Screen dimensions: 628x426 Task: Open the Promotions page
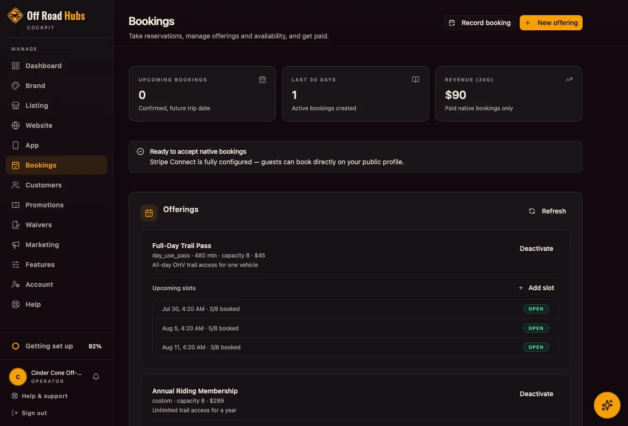click(x=56, y=205)
